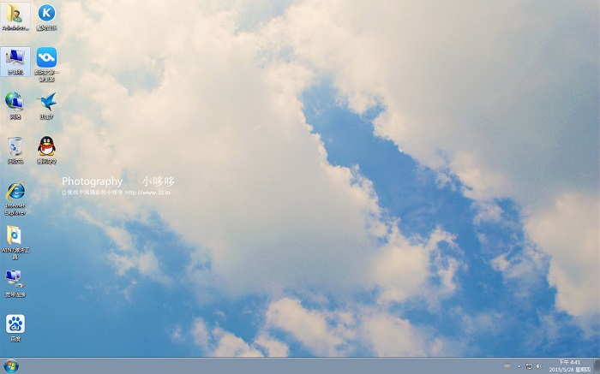
Task: Open the taskbar clock showing 4:41
Action: click(x=570, y=366)
